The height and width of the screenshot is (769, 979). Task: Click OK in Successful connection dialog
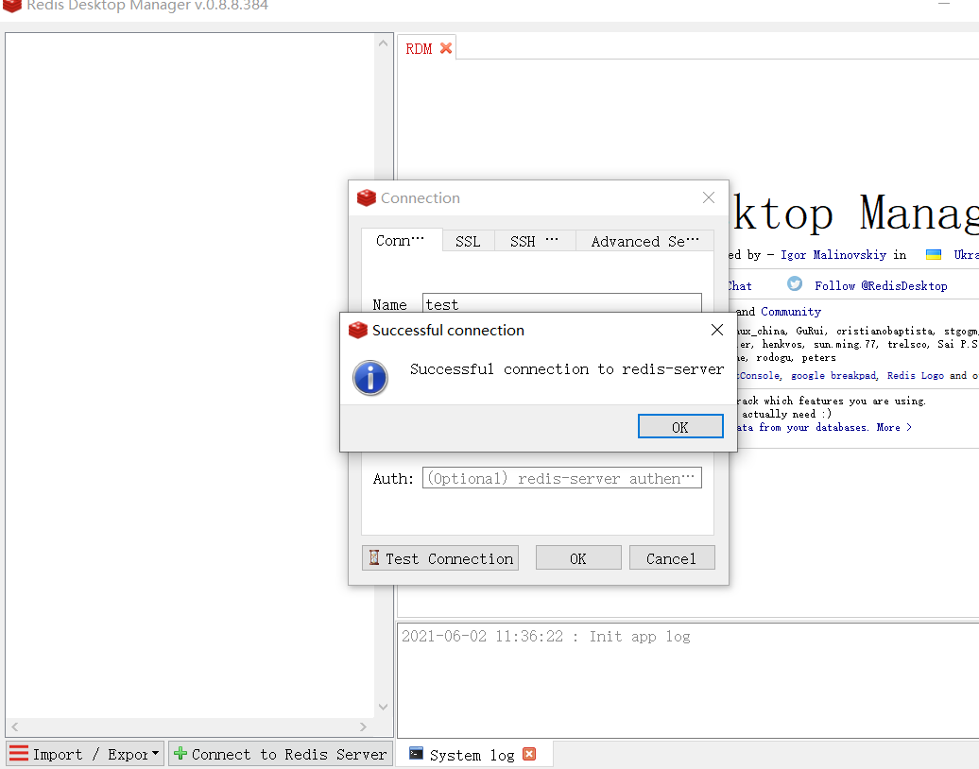click(680, 427)
